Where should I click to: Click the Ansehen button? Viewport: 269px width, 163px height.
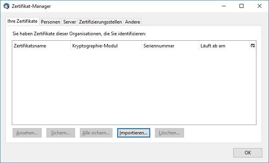point(27,133)
